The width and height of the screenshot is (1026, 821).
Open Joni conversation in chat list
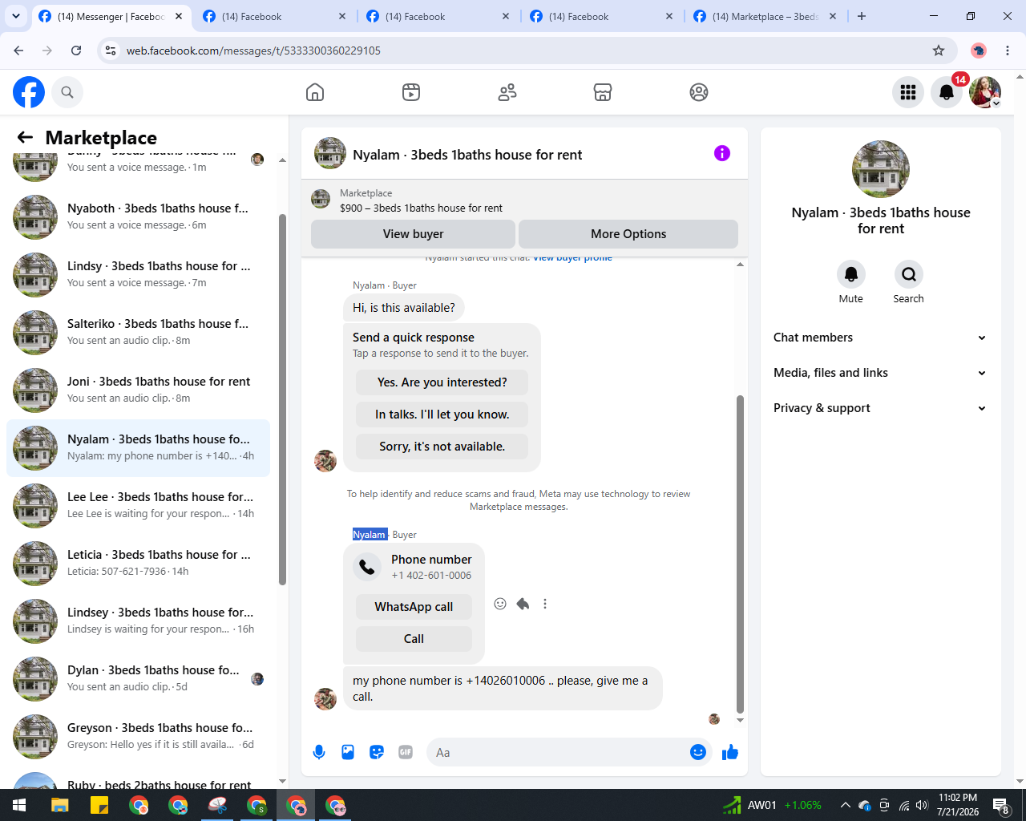pos(138,390)
